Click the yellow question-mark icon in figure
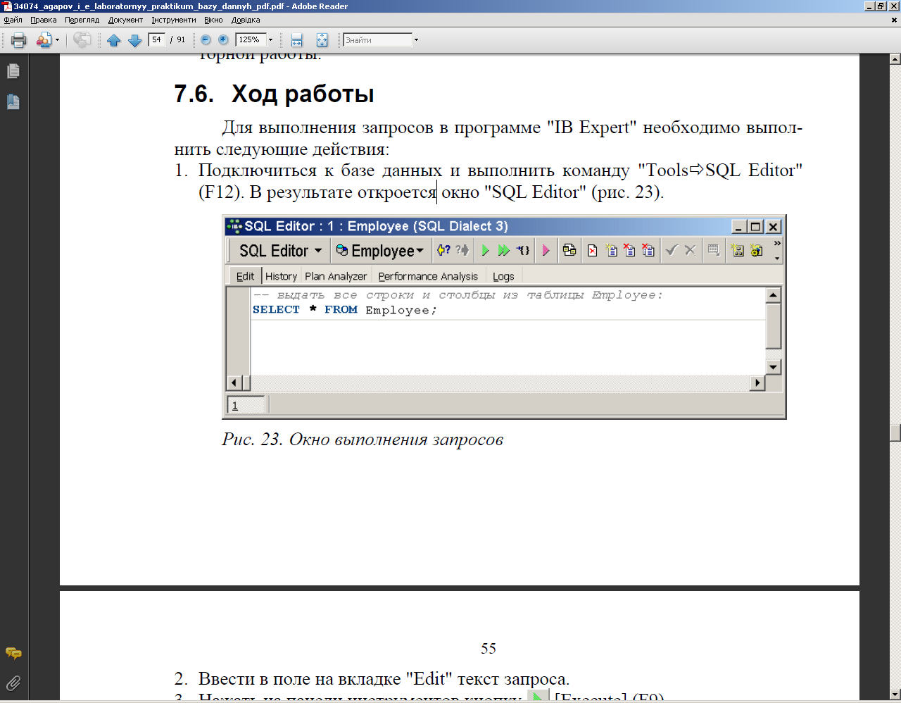 (x=443, y=250)
